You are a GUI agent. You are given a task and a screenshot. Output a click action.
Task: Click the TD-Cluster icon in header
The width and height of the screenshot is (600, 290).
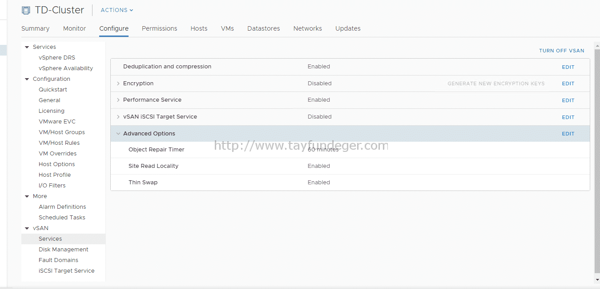[x=26, y=10]
